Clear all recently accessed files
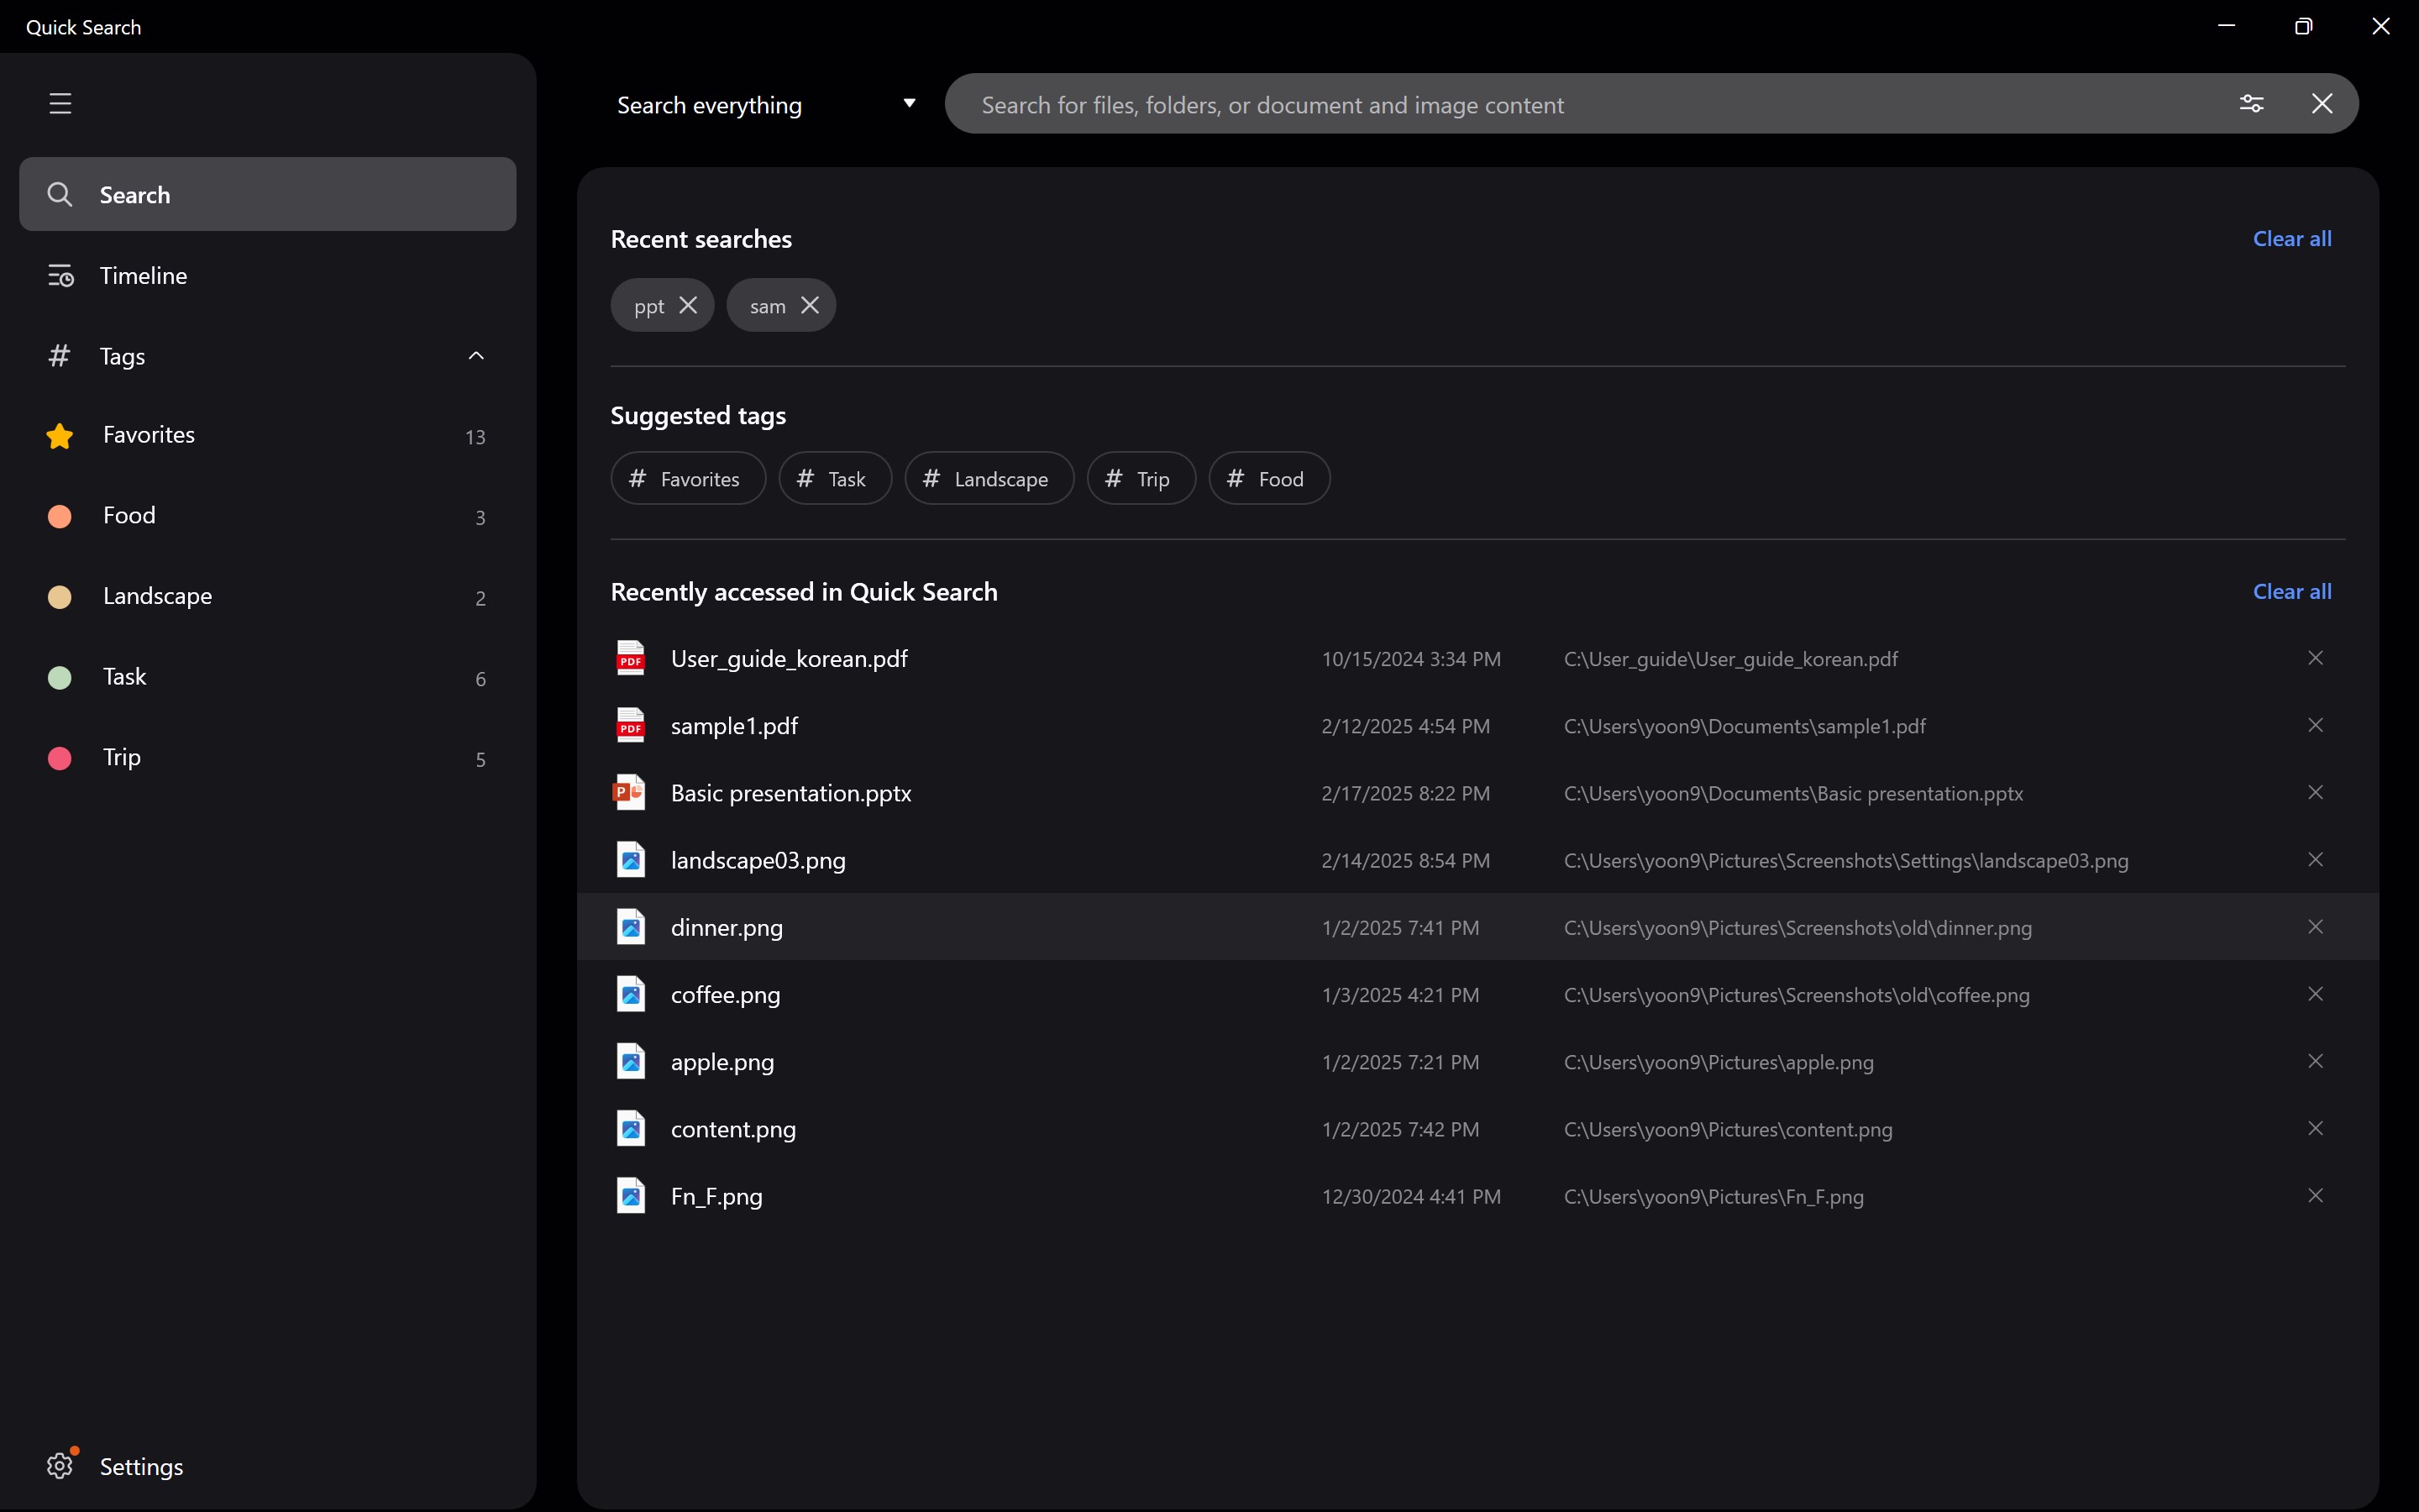Screen dimensions: 2419x1512 coord(2291,592)
